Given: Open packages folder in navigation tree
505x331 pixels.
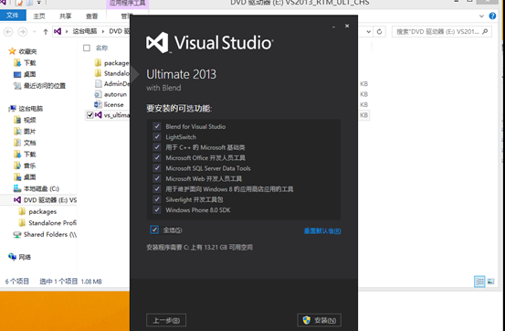Looking at the screenshot, I should tap(43, 211).
